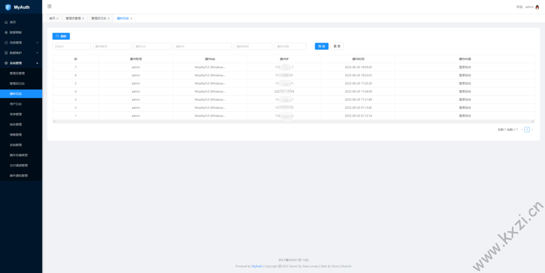Viewport: 545px width, 273px height.
Task: Click Mozilla/5.0 cell in row ID 1
Action: 210,115
